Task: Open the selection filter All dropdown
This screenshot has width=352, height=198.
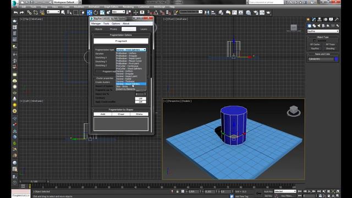Action: pyautogui.click(x=53, y=12)
